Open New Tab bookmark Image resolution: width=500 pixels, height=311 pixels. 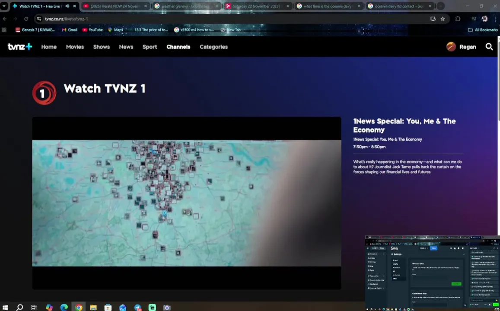230,30
